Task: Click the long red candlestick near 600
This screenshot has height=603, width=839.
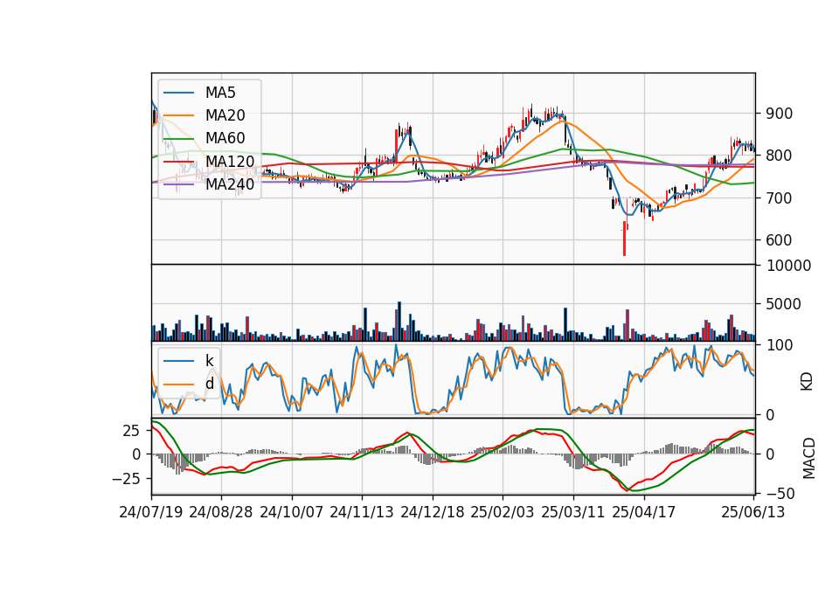Action: click(624, 239)
